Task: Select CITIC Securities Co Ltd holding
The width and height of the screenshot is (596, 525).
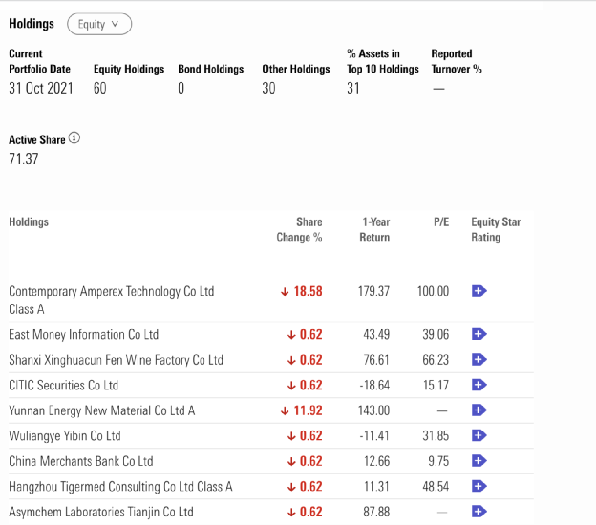Action: click(x=63, y=385)
